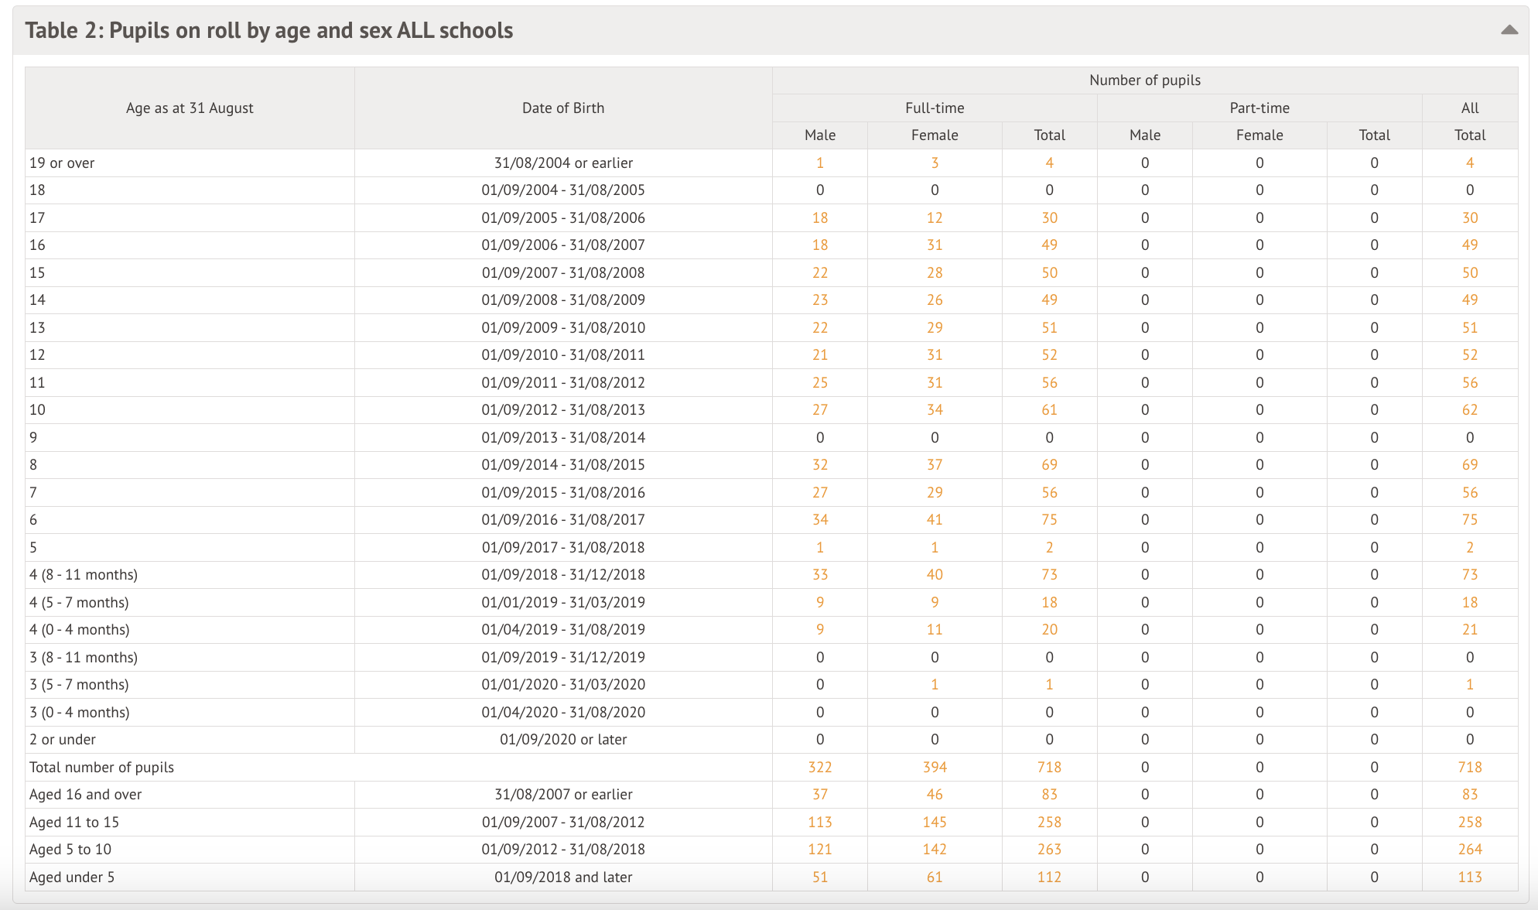
Task: Click total female pupils value 394
Action: (x=934, y=768)
